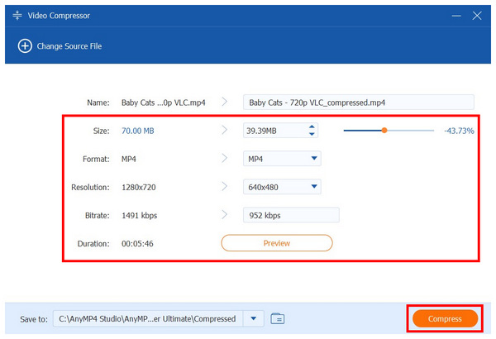This screenshot has width=496, height=339.
Task: Click the 952 kbps bitrate field
Action: (x=291, y=215)
